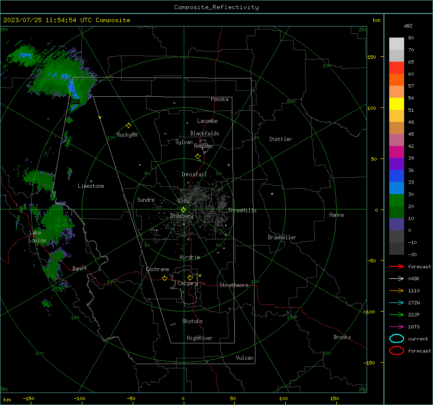Click the RockyMH label
This screenshot has height=405, width=433.
pyautogui.click(x=127, y=135)
